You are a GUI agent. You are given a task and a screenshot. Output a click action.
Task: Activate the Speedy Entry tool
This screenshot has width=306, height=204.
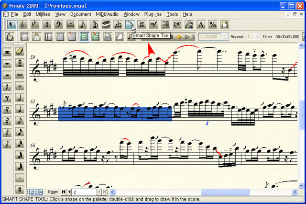94,24
